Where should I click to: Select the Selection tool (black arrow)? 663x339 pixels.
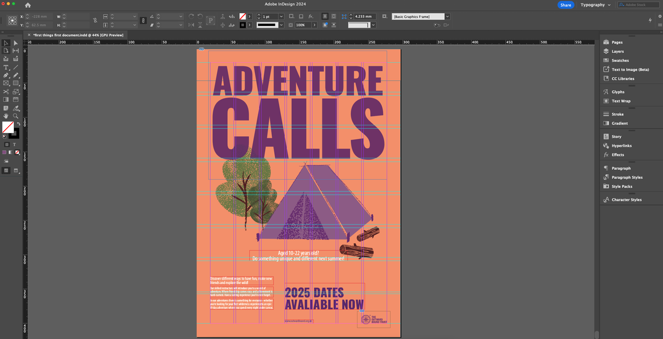6,43
